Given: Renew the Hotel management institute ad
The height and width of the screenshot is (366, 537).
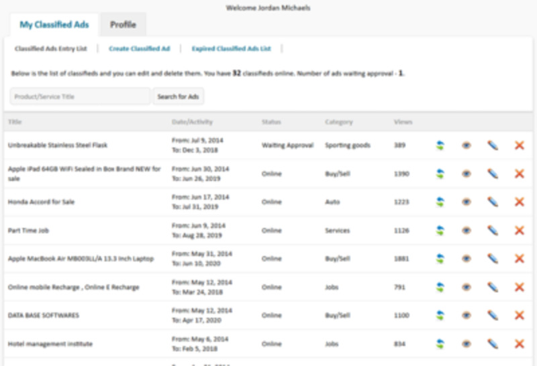Looking at the screenshot, I should point(440,344).
